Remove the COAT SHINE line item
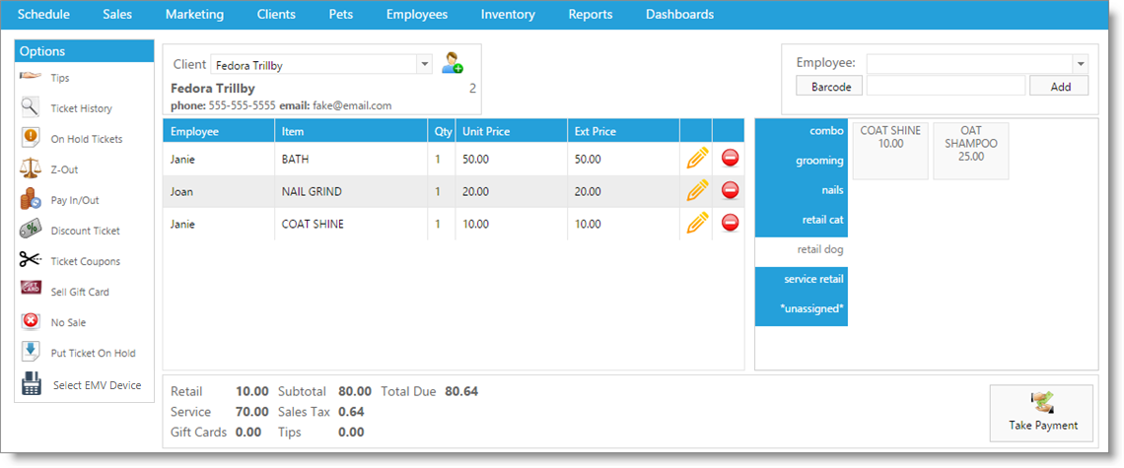This screenshot has height=468, width=1124. (x=731, y=223)
